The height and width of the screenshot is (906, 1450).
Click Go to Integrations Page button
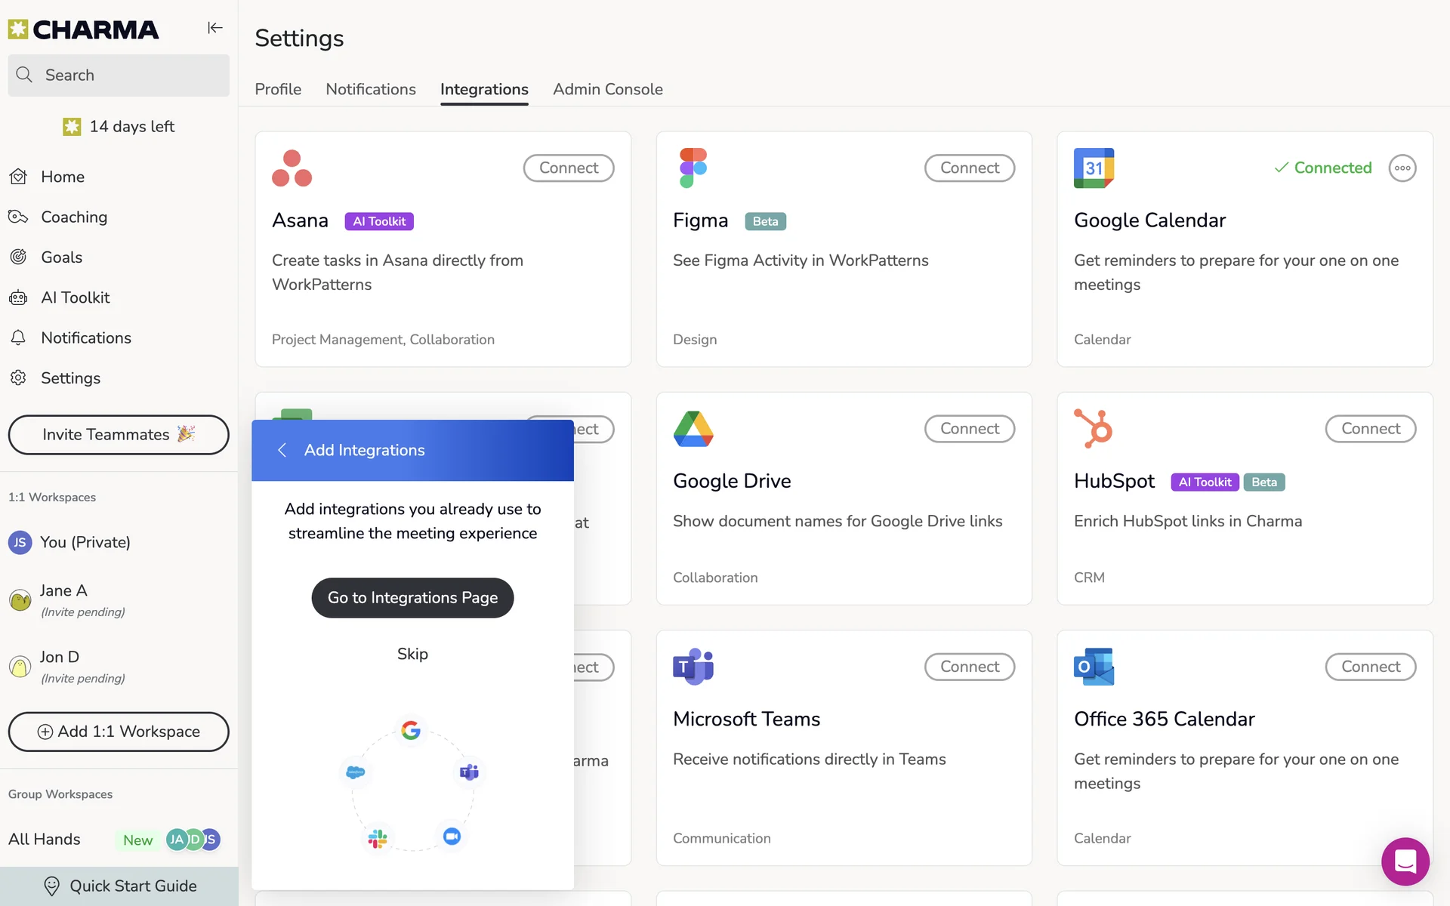coord(412,597)
